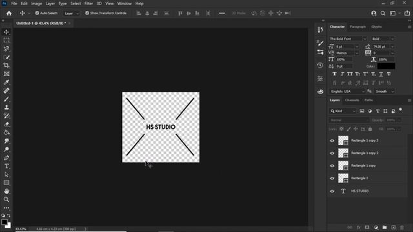Filter layers by type layers

click(x=378, y=111)
